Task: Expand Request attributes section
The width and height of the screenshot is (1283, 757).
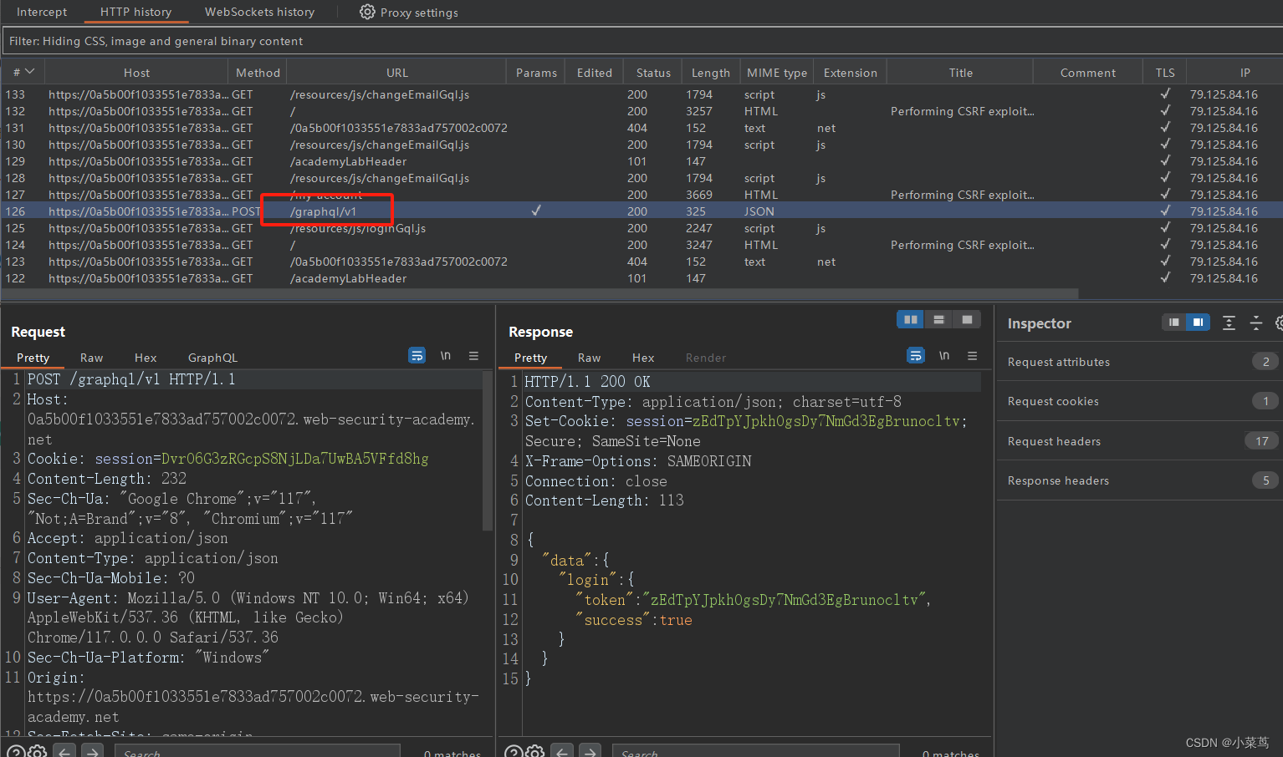Action: click(1140, 362)
